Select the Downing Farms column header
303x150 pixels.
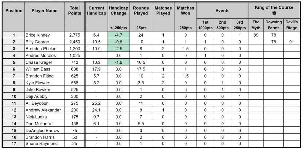(x=273, y=25)
